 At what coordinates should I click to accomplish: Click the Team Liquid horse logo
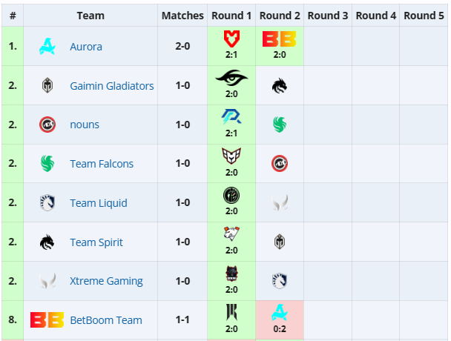(47, 203)
